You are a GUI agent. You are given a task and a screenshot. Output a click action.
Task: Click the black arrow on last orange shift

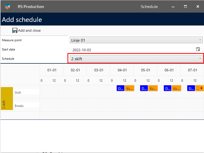click(x=202, y=88)
